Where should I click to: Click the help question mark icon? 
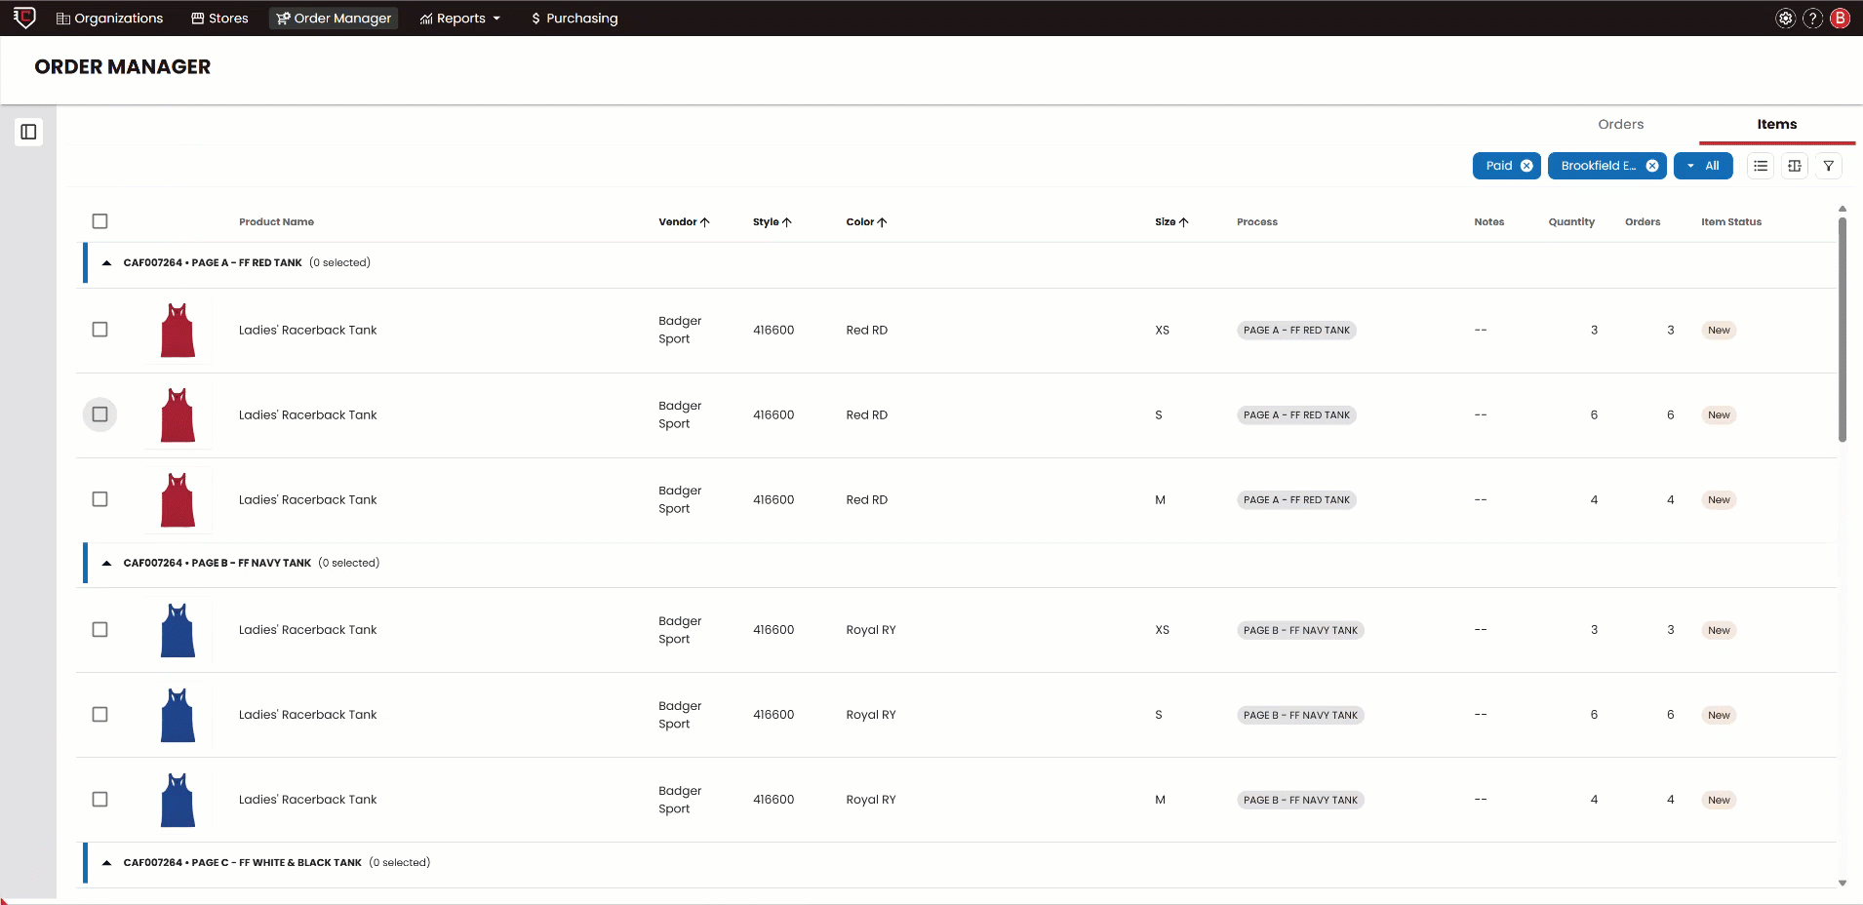tap(1812, 19)
